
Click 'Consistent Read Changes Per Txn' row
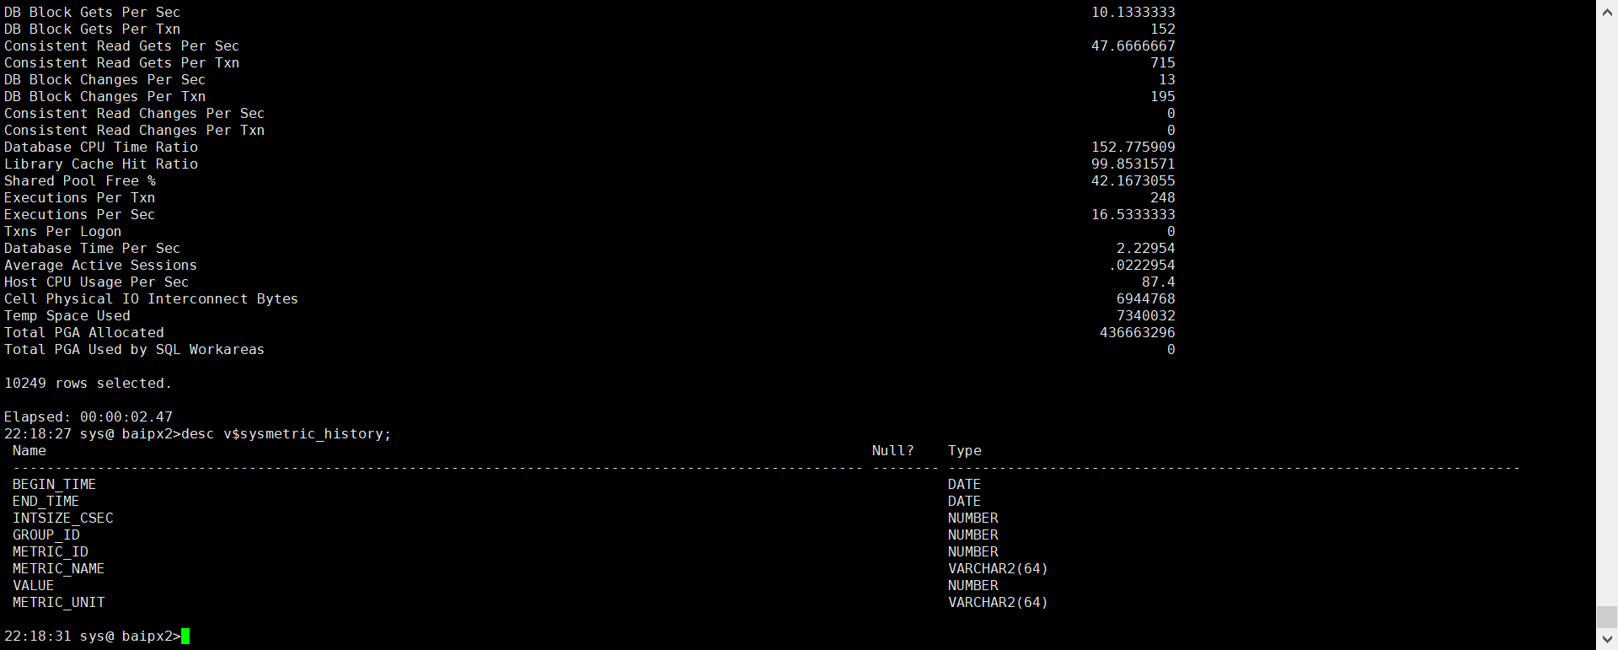[x=590, y=131]
